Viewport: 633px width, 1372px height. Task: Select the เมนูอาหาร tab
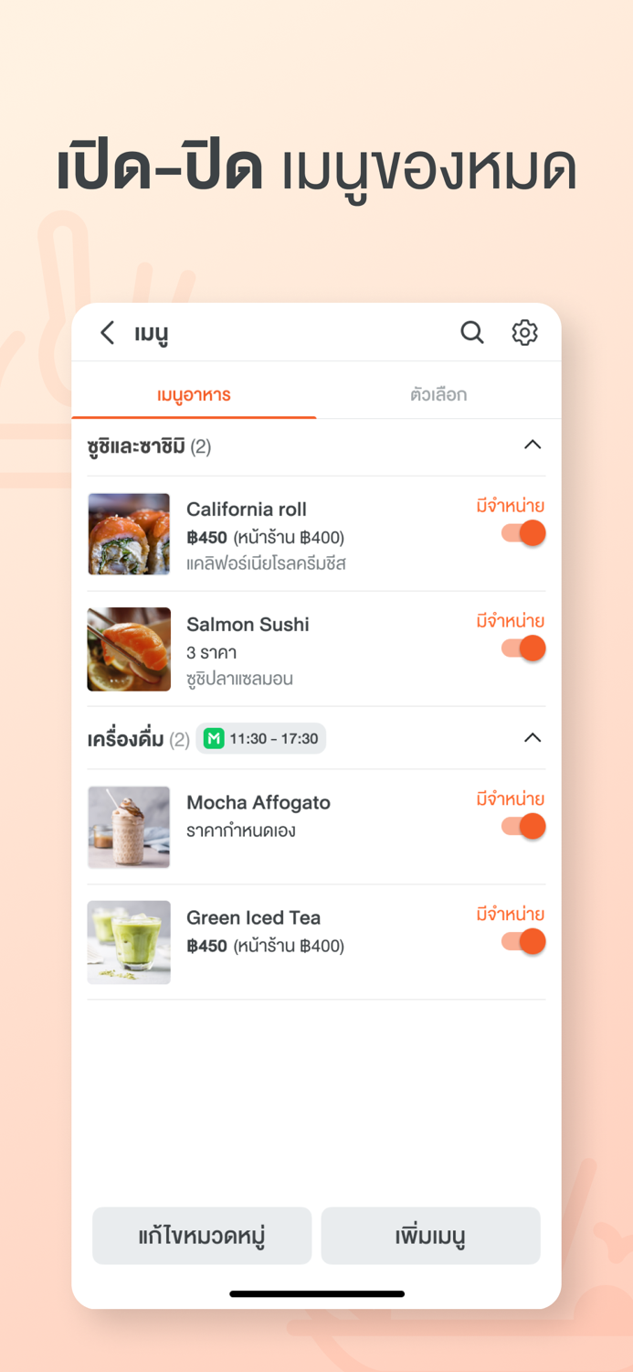coord(194,395)
